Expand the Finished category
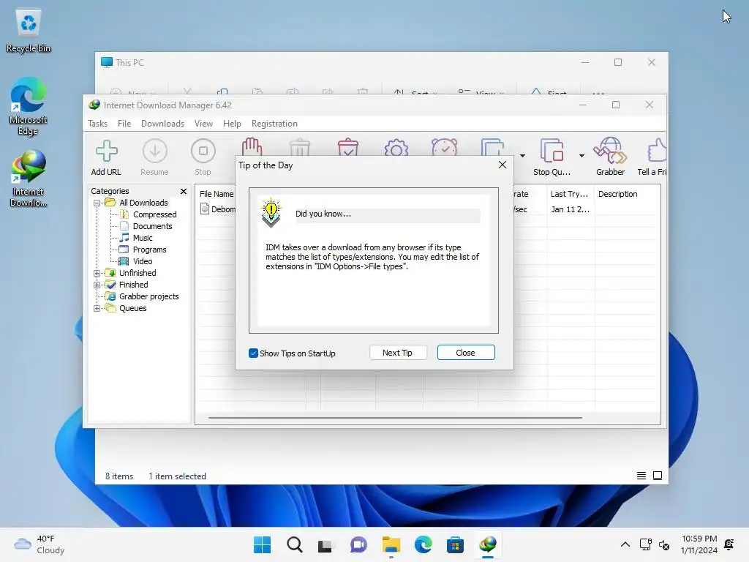This screenshot has width=749, height=562. 97,285
